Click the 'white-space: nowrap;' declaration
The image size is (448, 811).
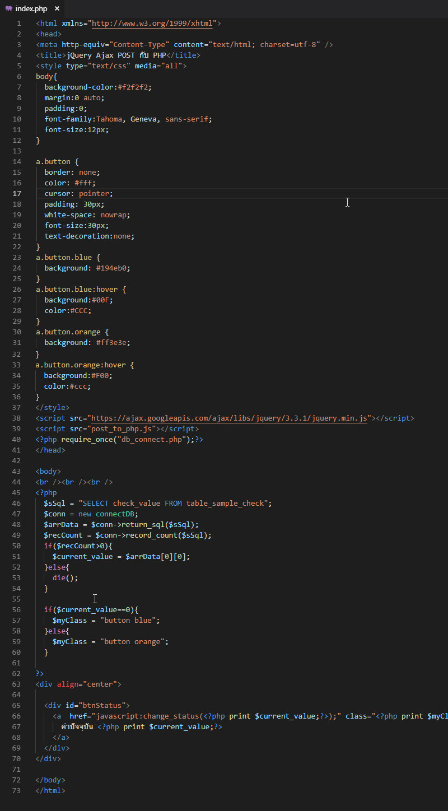[87, 215]
